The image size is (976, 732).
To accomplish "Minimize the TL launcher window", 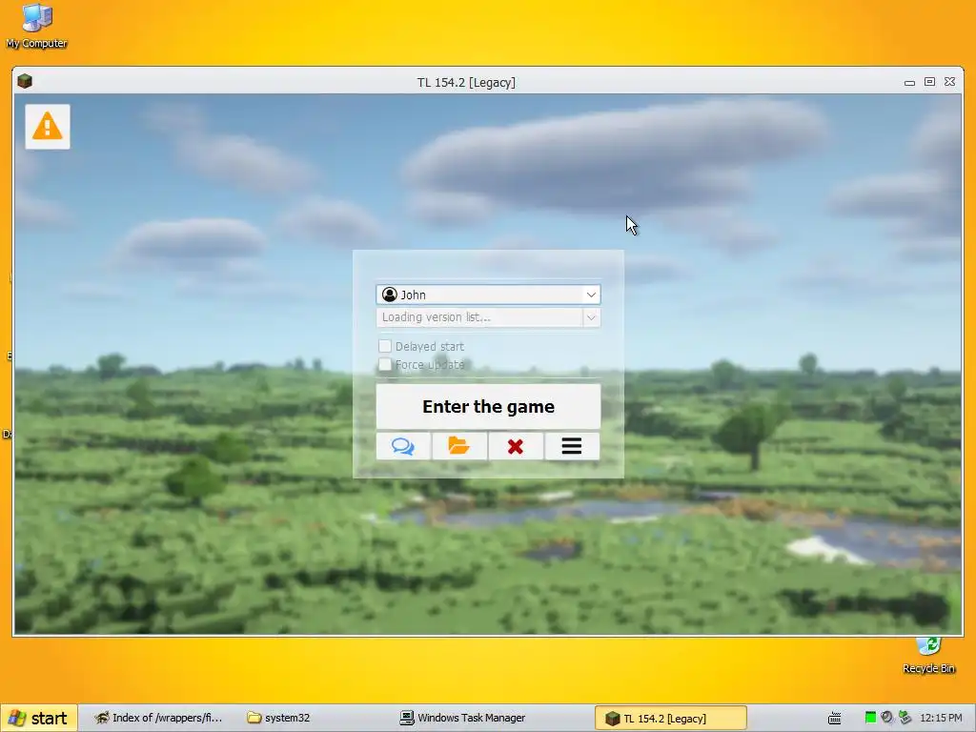I will (x=909, y=82).
